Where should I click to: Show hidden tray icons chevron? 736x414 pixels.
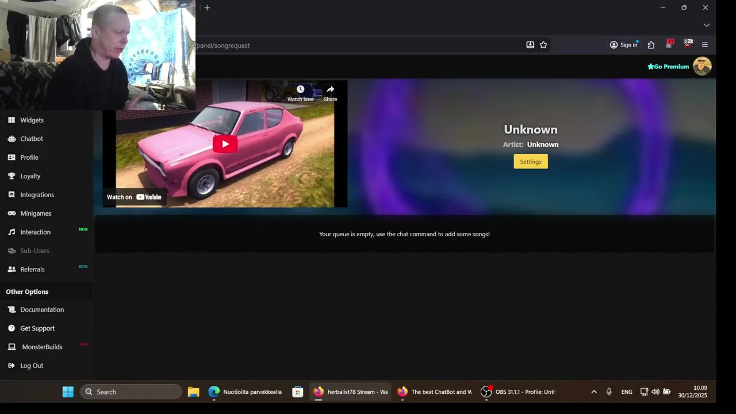(594, 392)
